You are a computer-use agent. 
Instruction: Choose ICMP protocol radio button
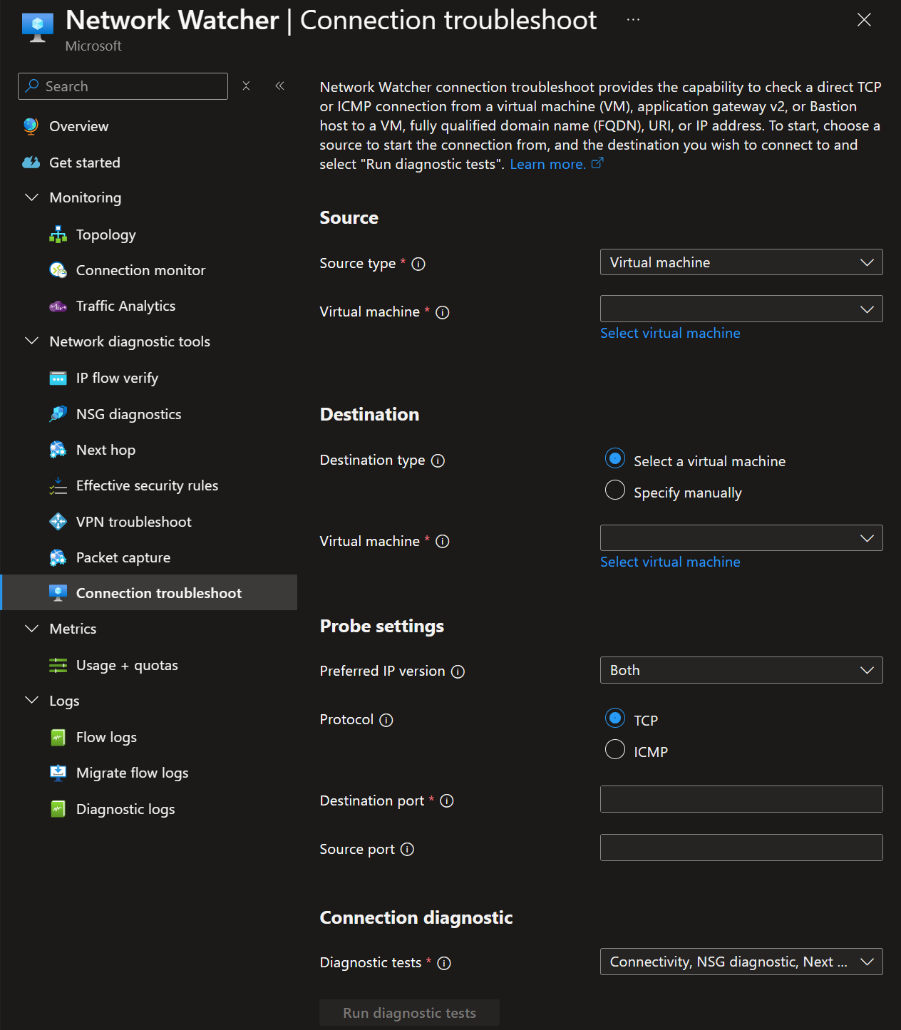[614, 750]
